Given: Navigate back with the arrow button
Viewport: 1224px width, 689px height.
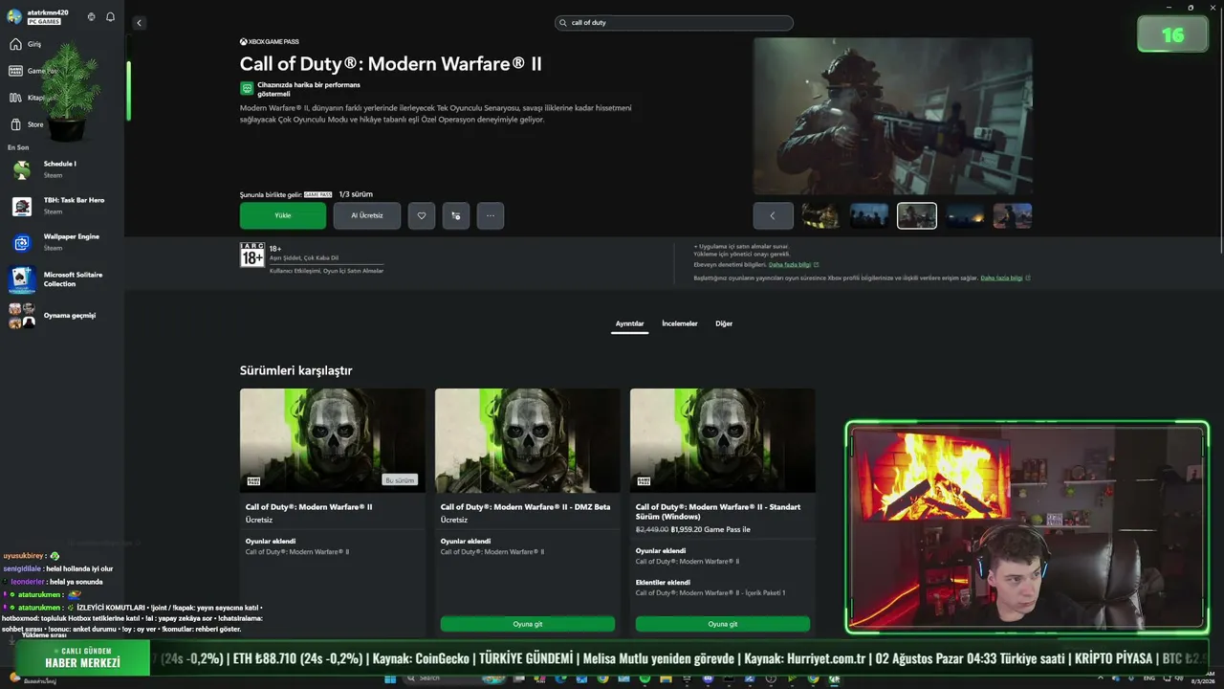Looking at the screenshot, I should click(139, 23).
